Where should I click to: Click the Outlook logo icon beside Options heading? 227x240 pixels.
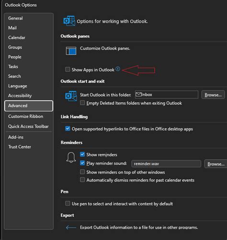pyautogui.click(x=69, y=21)
